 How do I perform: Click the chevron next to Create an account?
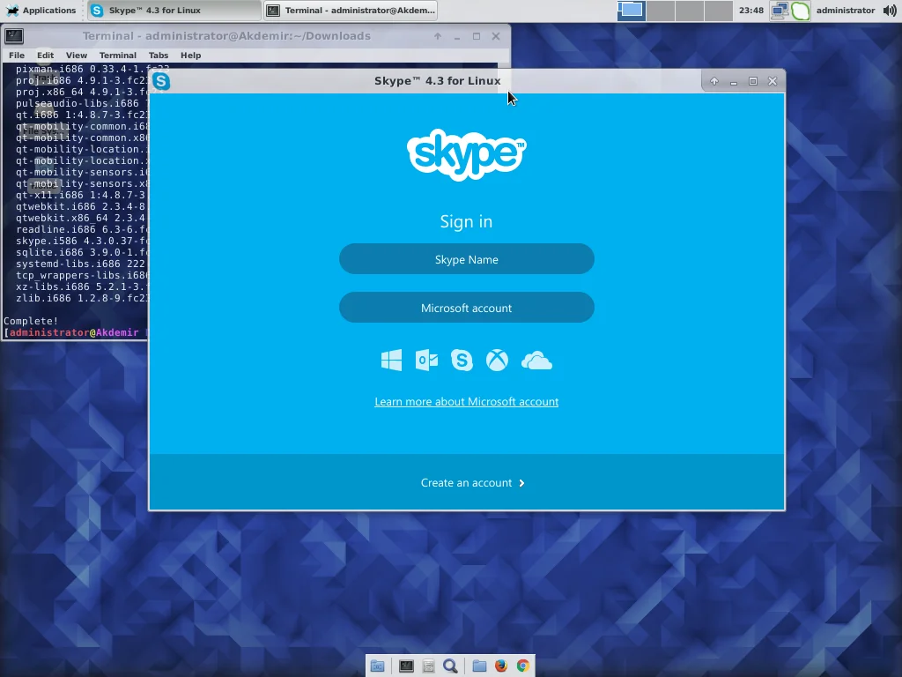pyautogui.click(x=521, y=483)
